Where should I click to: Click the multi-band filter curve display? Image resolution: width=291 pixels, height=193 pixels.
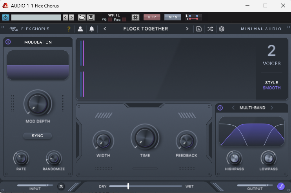click(x=252, y=131)
